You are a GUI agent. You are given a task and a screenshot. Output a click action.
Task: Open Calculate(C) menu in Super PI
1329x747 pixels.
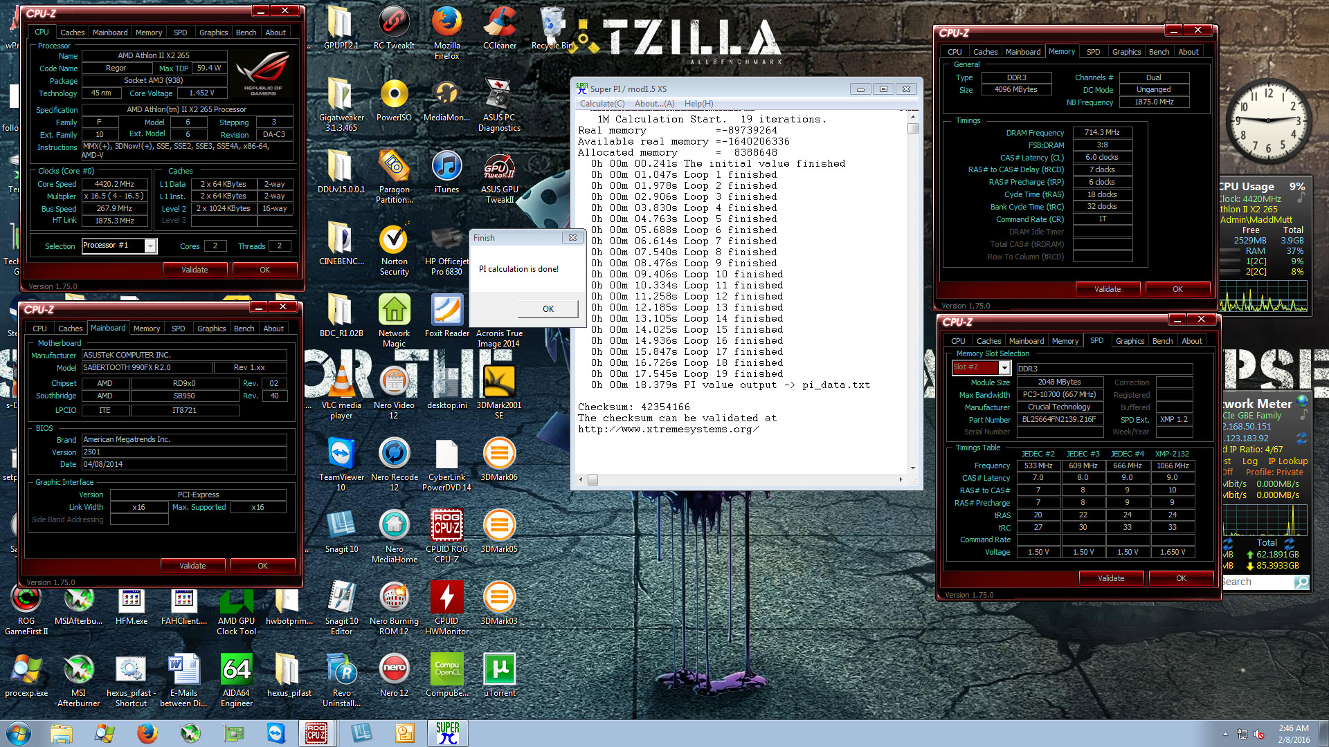602,104
